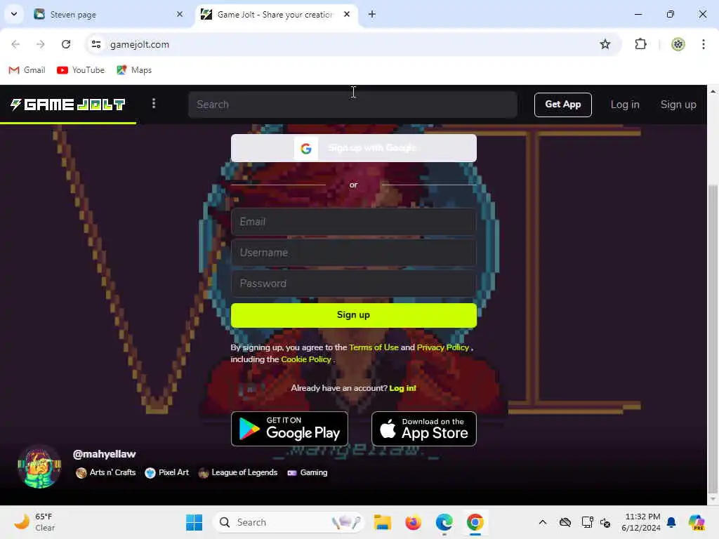The image size is (719, 539).
Task: Open the Extensions puzzle icon
Action: 640,44
